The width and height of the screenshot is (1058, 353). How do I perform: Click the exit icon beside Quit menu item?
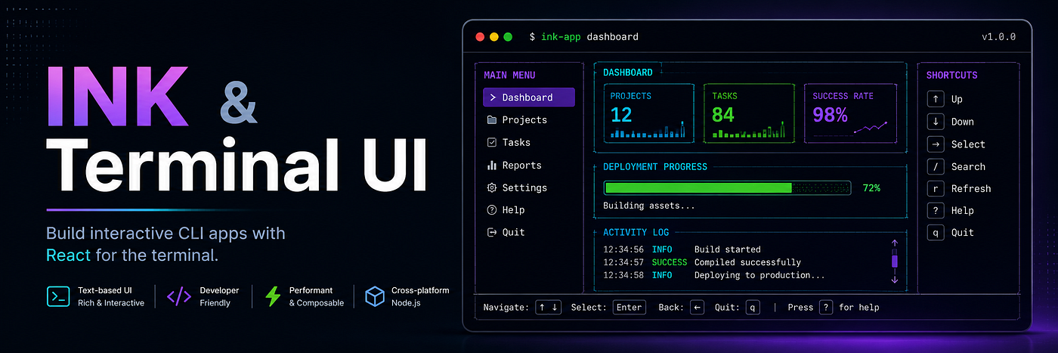pos(492,232)
